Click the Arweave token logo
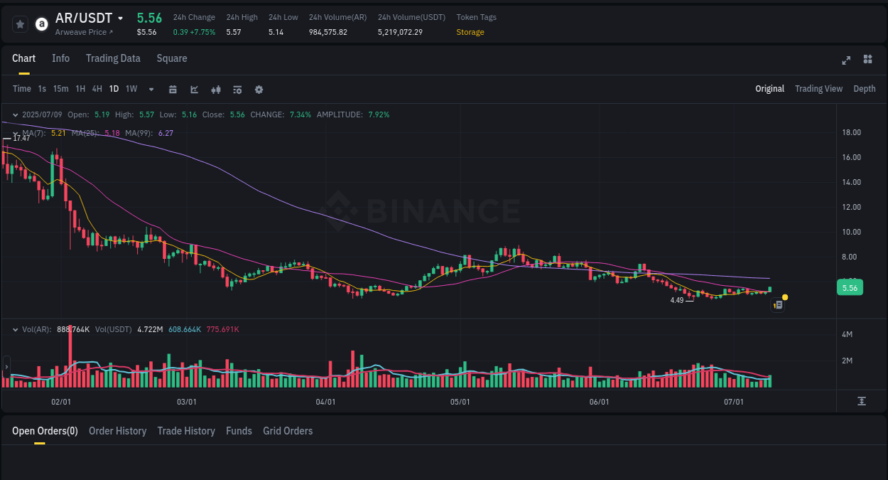The width and height of the screenshot is (888, 480). [x=41, y=23]
